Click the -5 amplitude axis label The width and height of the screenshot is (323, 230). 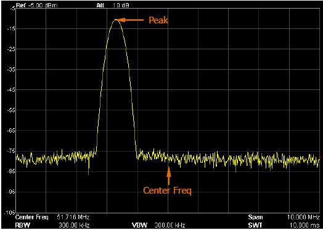pyautogui.click(x=12, y=9)
